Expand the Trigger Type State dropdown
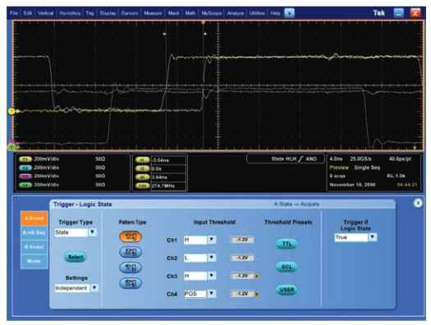The image size is (431, 325). click(x=92, y=232)
